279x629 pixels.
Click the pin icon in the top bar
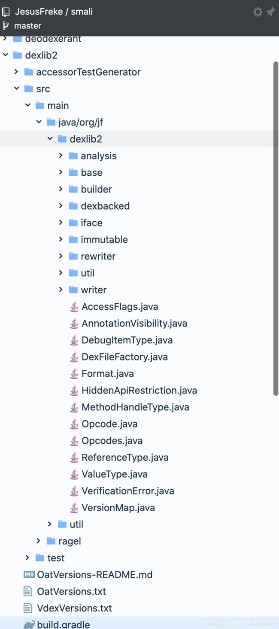(271, 12)
